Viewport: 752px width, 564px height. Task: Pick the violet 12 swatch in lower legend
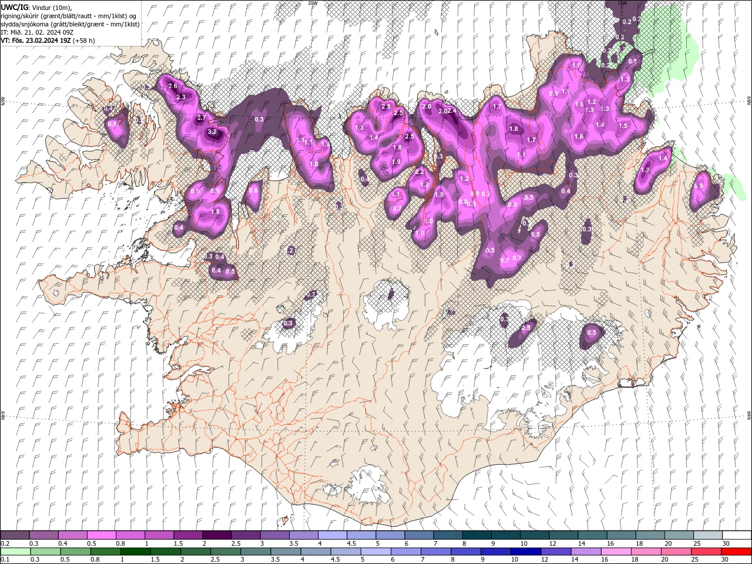tap(556, 552)
